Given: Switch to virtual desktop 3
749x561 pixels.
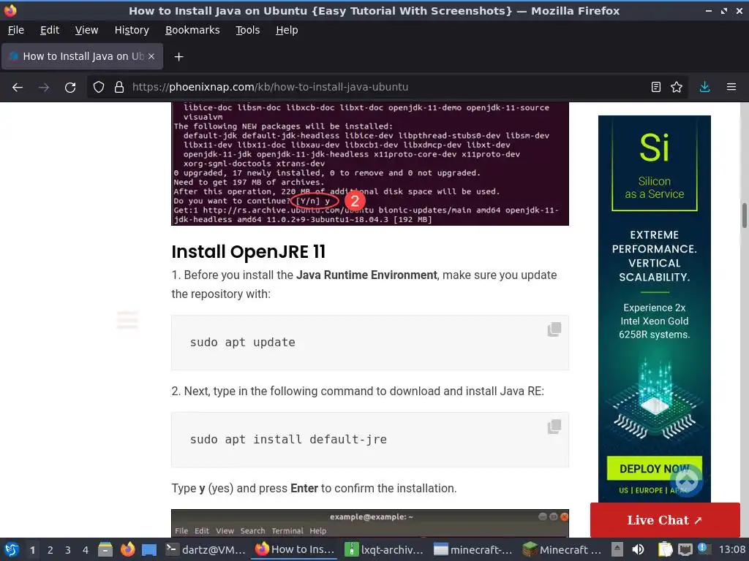Looking at the screenshot, I should pyautogui.click(x=68, y=550).
